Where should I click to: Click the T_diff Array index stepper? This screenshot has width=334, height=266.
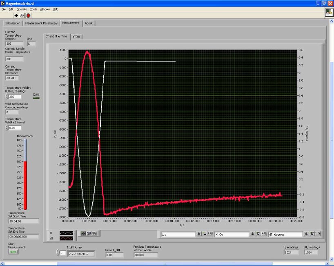tap(57, 253)
